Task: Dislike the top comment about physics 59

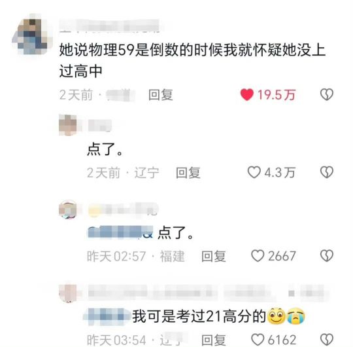Action: tap(327, 94)
